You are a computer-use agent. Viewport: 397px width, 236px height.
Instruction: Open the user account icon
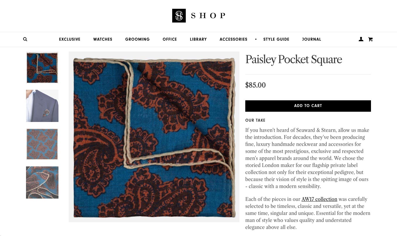361,39
